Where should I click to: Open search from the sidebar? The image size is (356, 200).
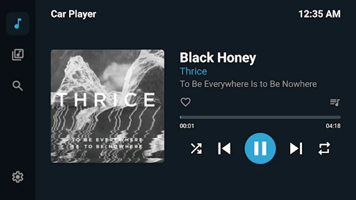18,86
